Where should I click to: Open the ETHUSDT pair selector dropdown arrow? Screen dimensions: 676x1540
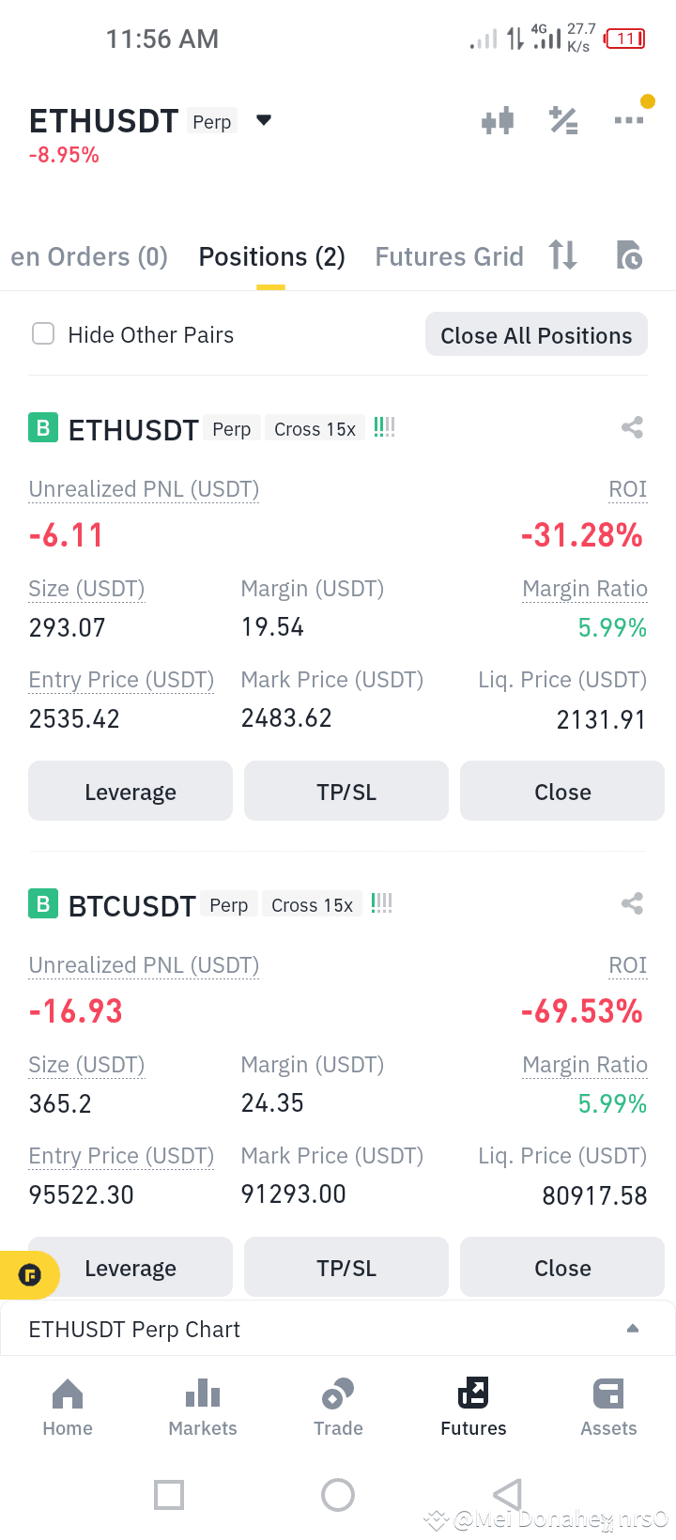pos(264,120)
